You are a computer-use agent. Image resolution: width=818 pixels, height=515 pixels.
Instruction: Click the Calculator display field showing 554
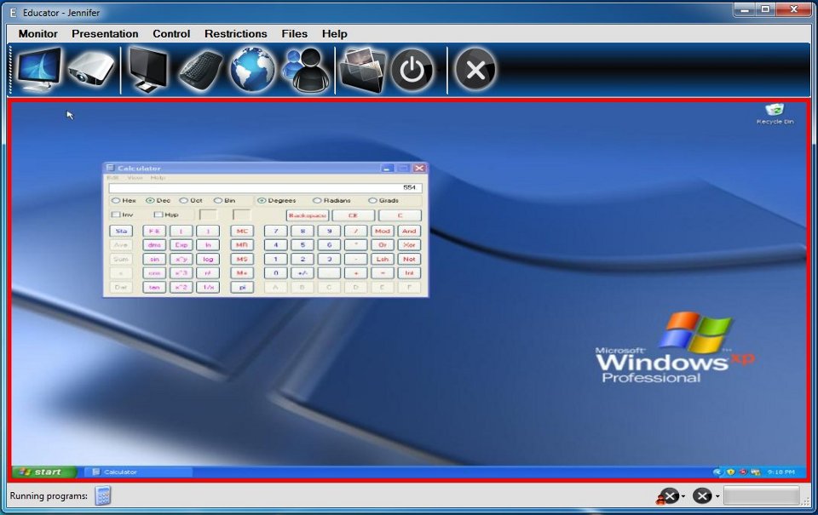(265, 187)
